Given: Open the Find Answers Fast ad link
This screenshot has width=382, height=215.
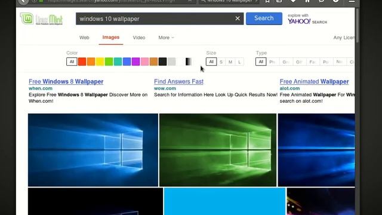Looking at the screenshot, I should (179, 81).
